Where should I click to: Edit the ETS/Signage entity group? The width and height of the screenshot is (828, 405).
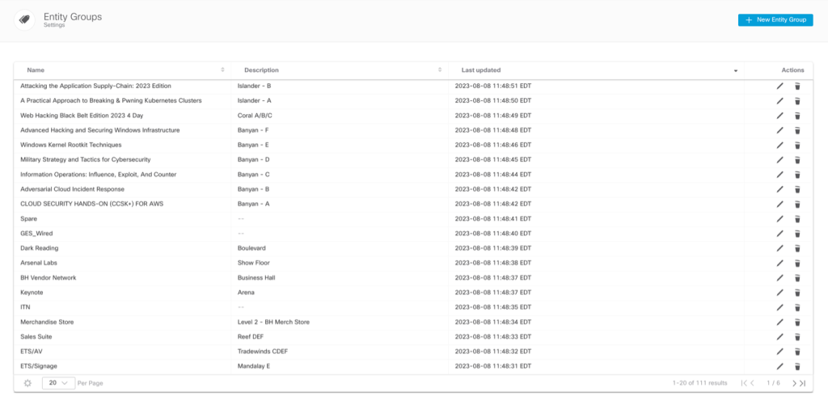click(x=779, y=366)
